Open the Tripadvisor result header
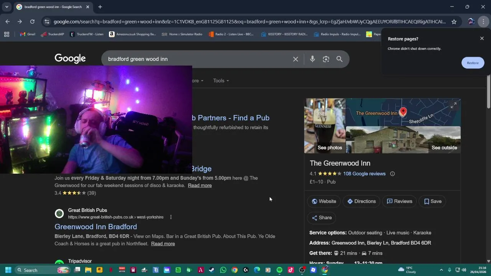 80,261
